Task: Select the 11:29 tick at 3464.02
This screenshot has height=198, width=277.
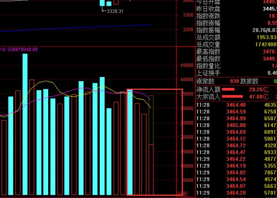Action: coord(237,173)
